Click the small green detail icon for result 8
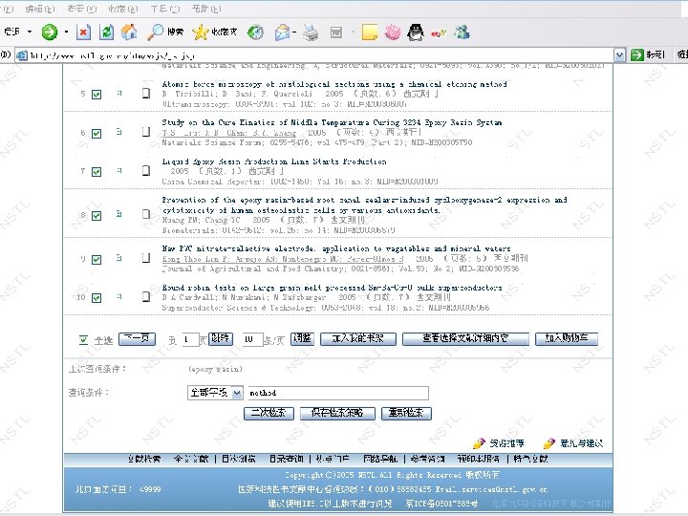688x516 pixels. pos(118,214)
